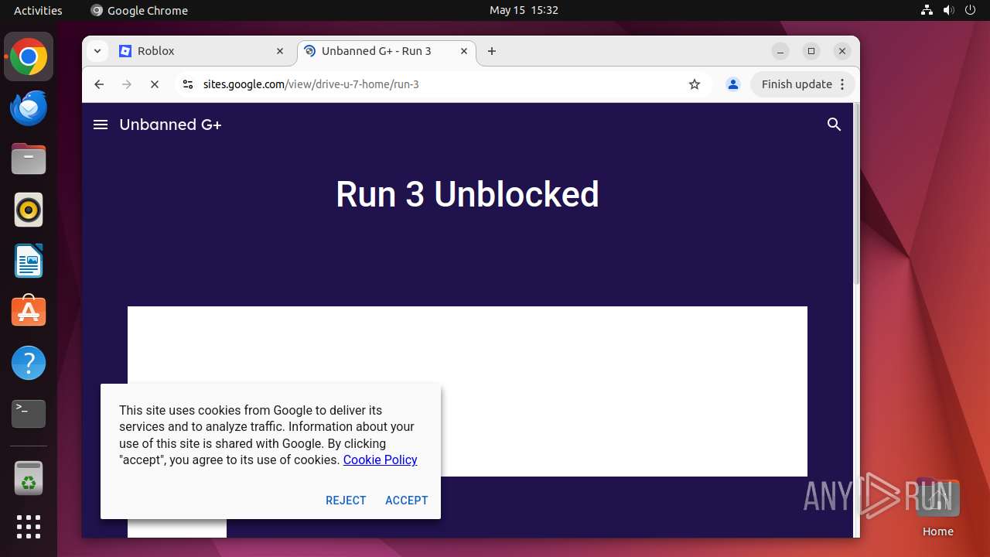
Task: Open LibreOffice Writer from the dock
Action: click(29, 261)
